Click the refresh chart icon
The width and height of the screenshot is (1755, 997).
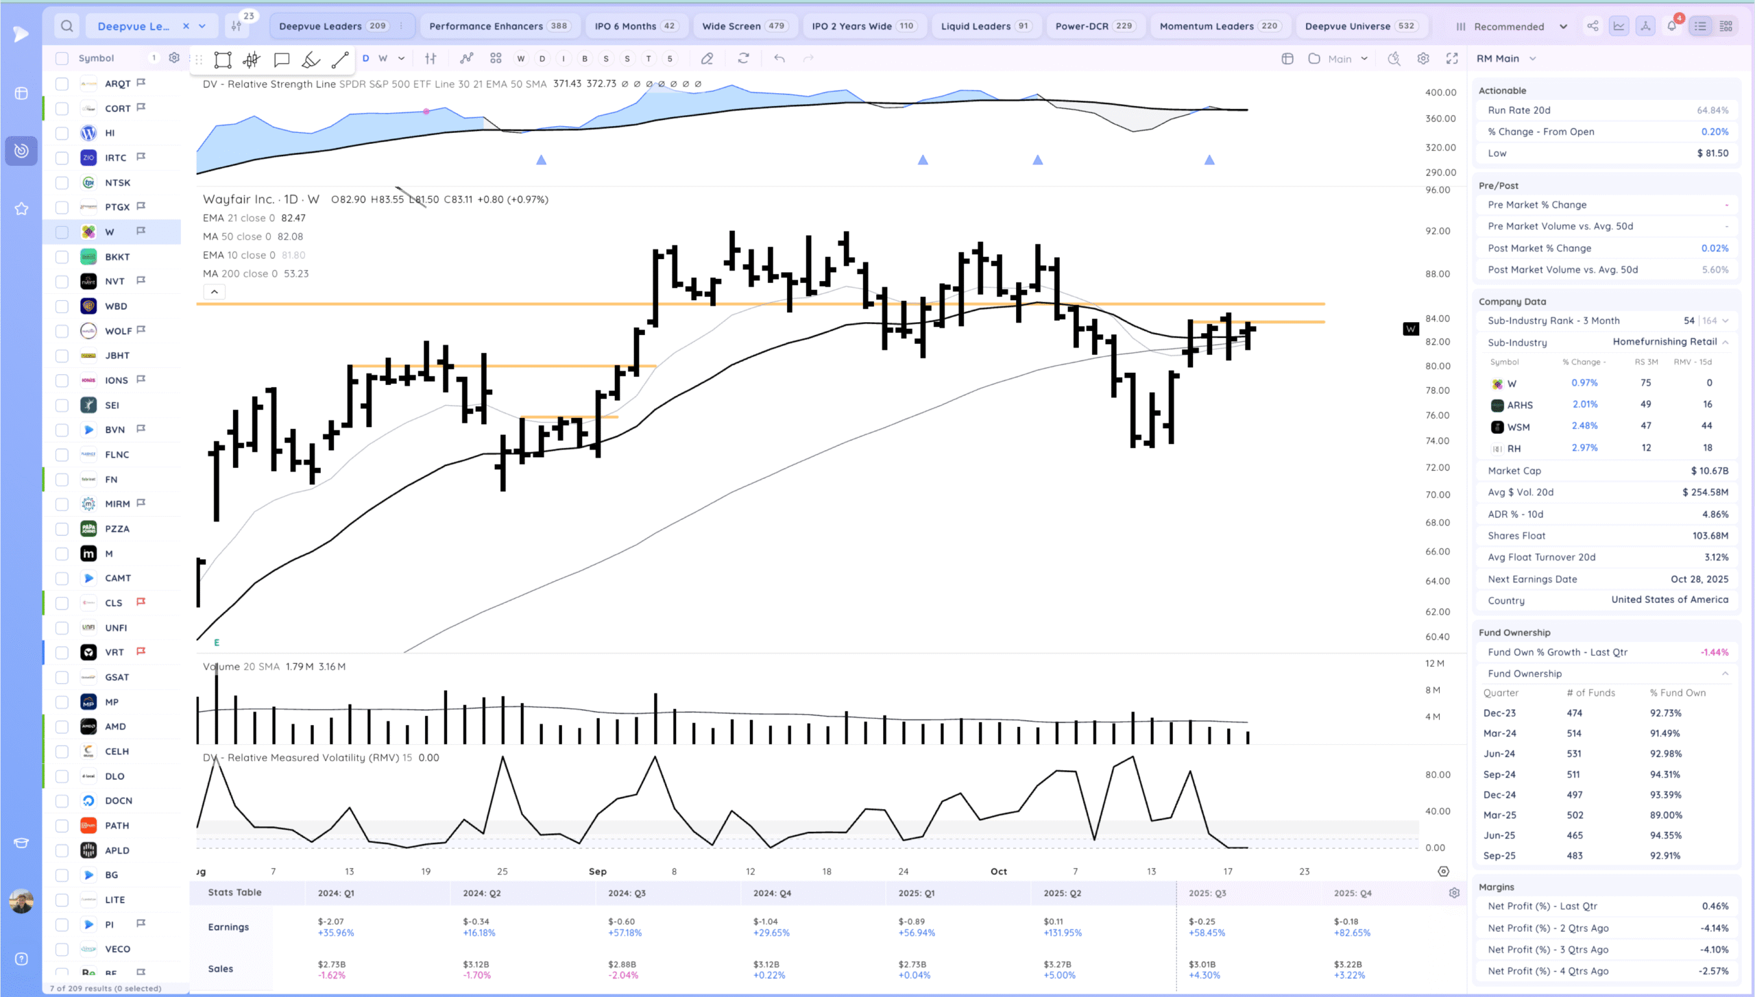(x=743, y=59)
